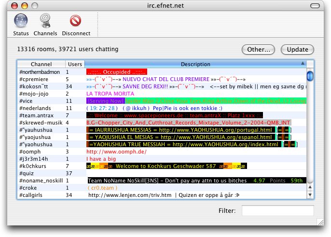Click the Update button
The height and width of the screenshot is (237, 331).
point(297,49)
